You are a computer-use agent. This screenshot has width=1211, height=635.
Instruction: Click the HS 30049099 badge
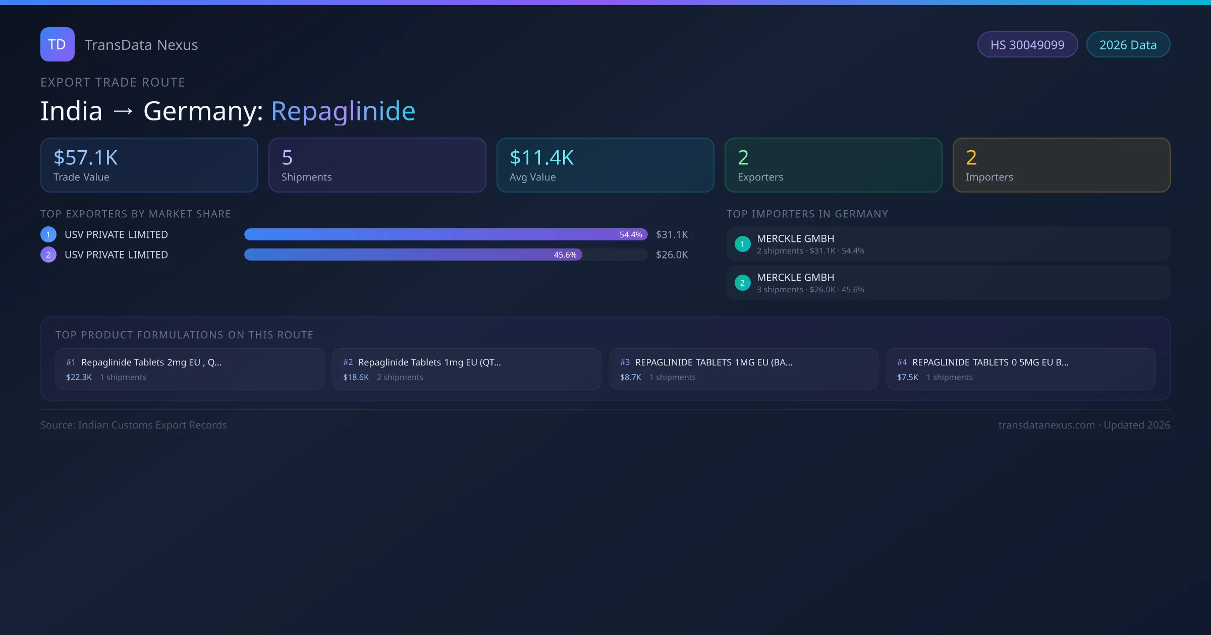click(1027, 45)
